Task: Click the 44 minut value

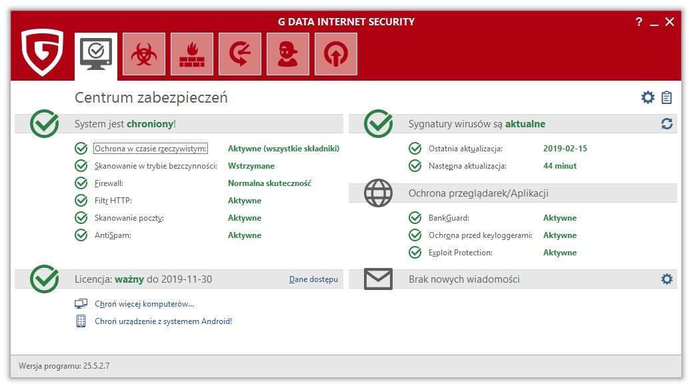Action: (559, 166)
